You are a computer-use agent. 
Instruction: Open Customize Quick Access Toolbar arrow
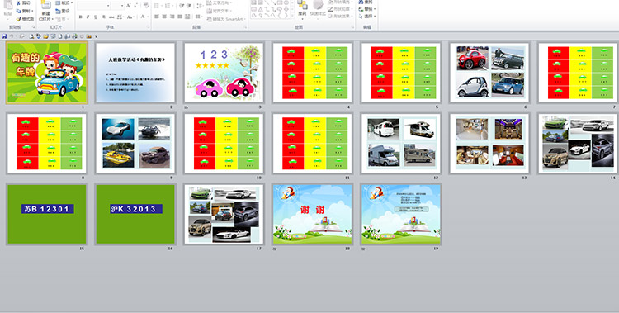[96, 36]
